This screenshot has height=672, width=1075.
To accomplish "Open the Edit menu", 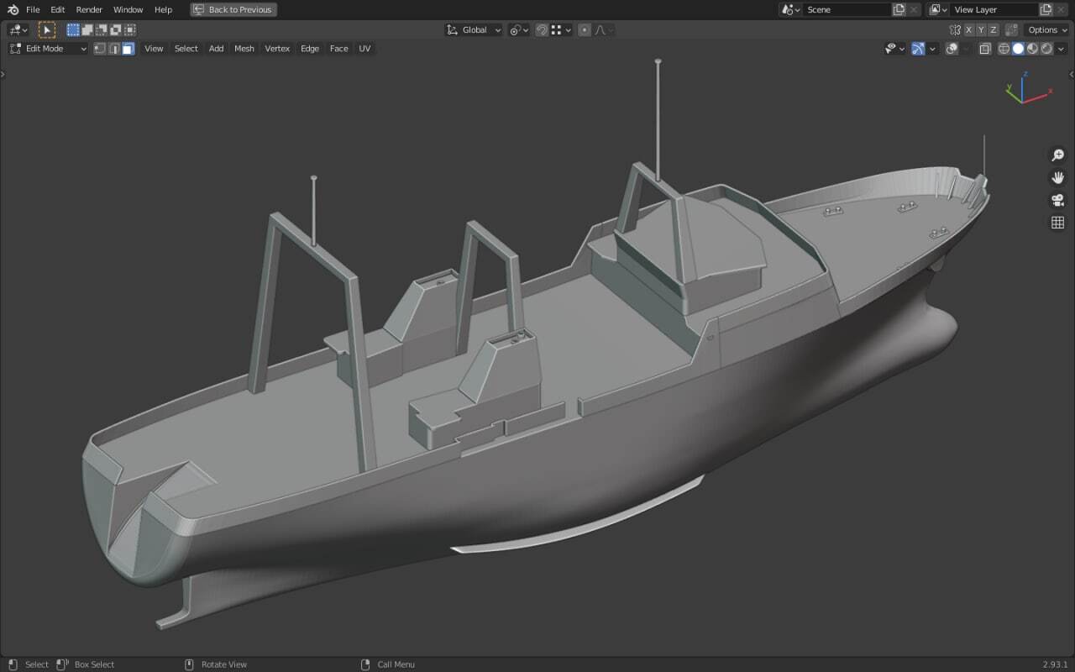I will click(57, 9).
